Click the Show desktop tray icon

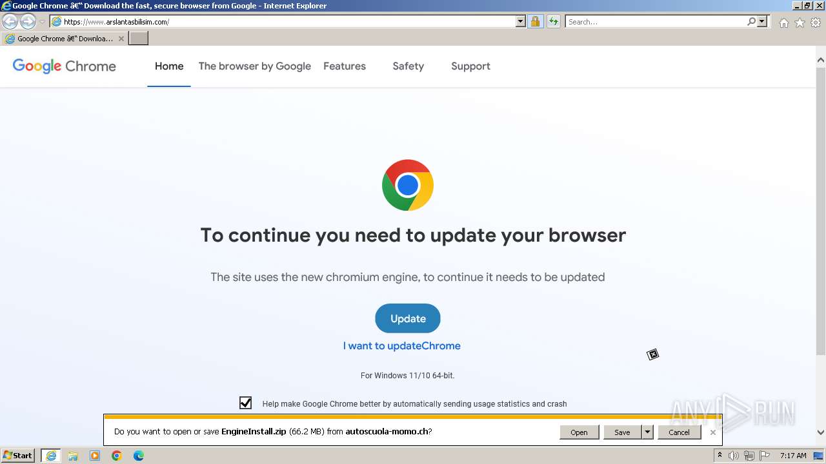[x=818, y=456]
